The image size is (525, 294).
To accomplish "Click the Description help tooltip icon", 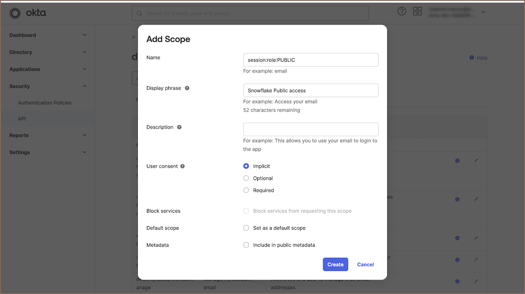I will click(179, 127).
